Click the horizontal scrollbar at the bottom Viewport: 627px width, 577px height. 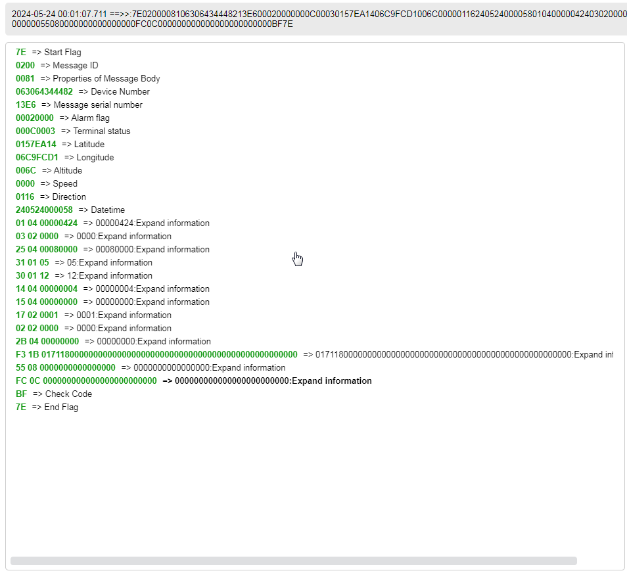(x=293, y=561)
